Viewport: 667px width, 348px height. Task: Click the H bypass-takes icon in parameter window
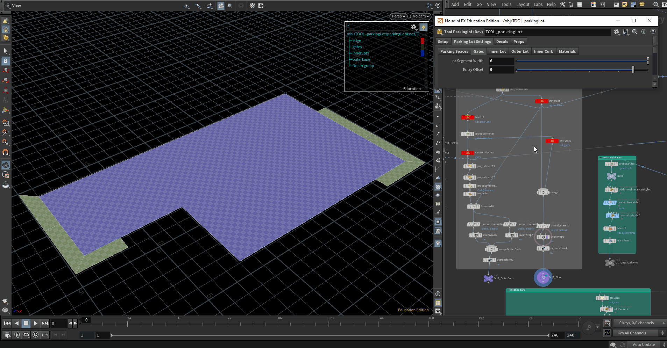coord(626,32)
